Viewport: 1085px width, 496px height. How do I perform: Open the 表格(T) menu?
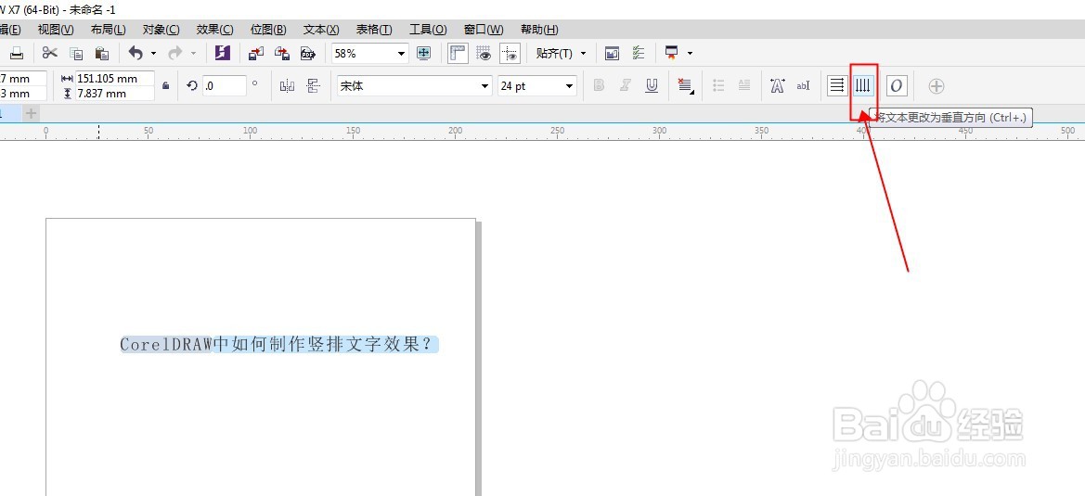[x=374, y=30]
